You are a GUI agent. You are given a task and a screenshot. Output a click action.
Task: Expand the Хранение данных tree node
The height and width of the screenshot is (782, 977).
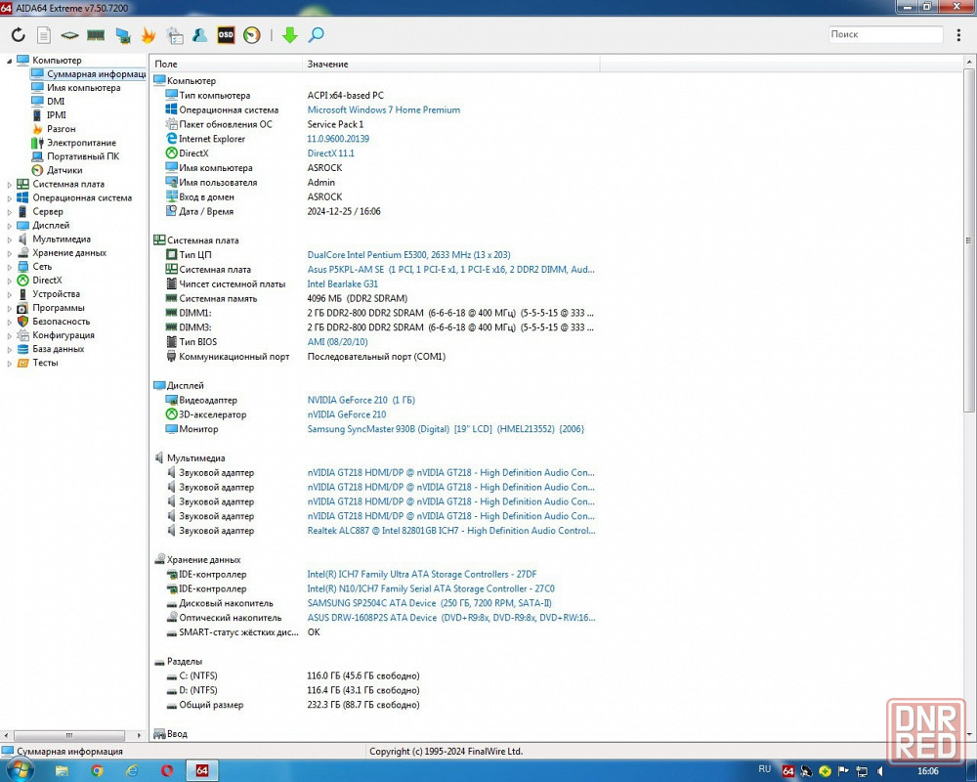(9, 253)
